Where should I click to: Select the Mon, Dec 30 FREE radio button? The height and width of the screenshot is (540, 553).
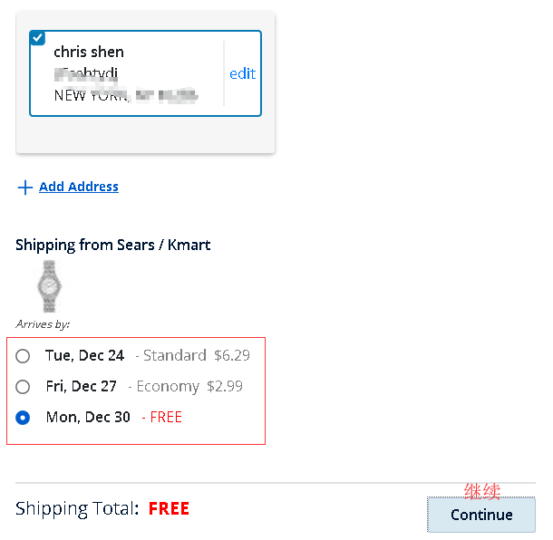coord(23,418)
